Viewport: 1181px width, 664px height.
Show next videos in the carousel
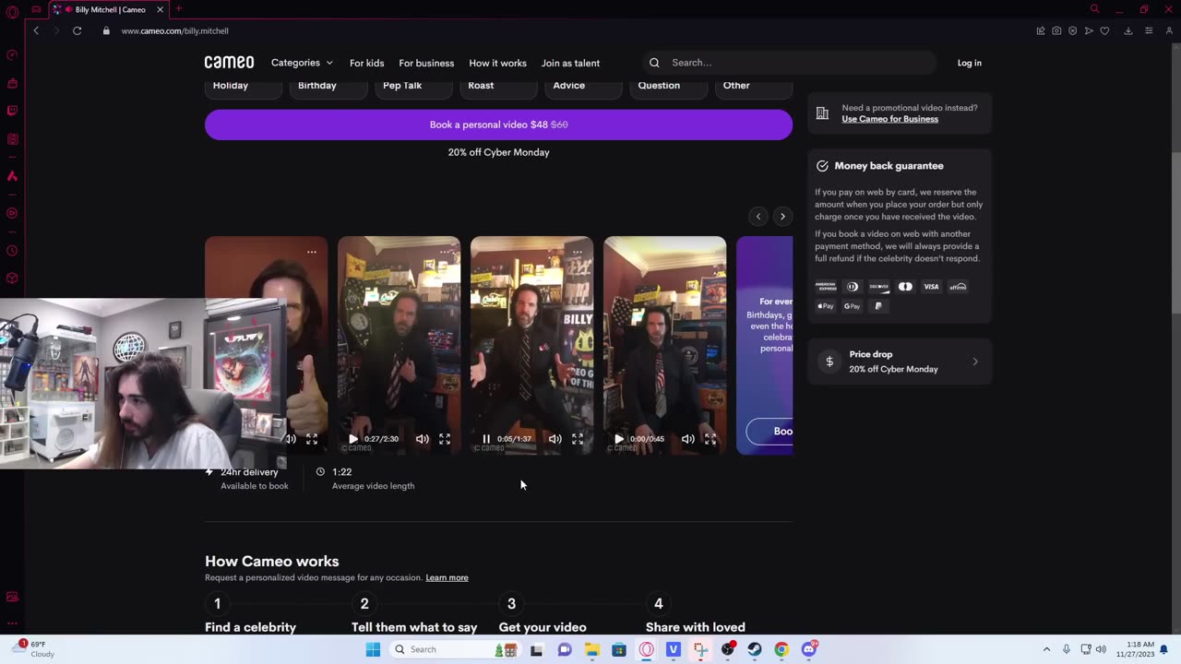coord(782,217)
